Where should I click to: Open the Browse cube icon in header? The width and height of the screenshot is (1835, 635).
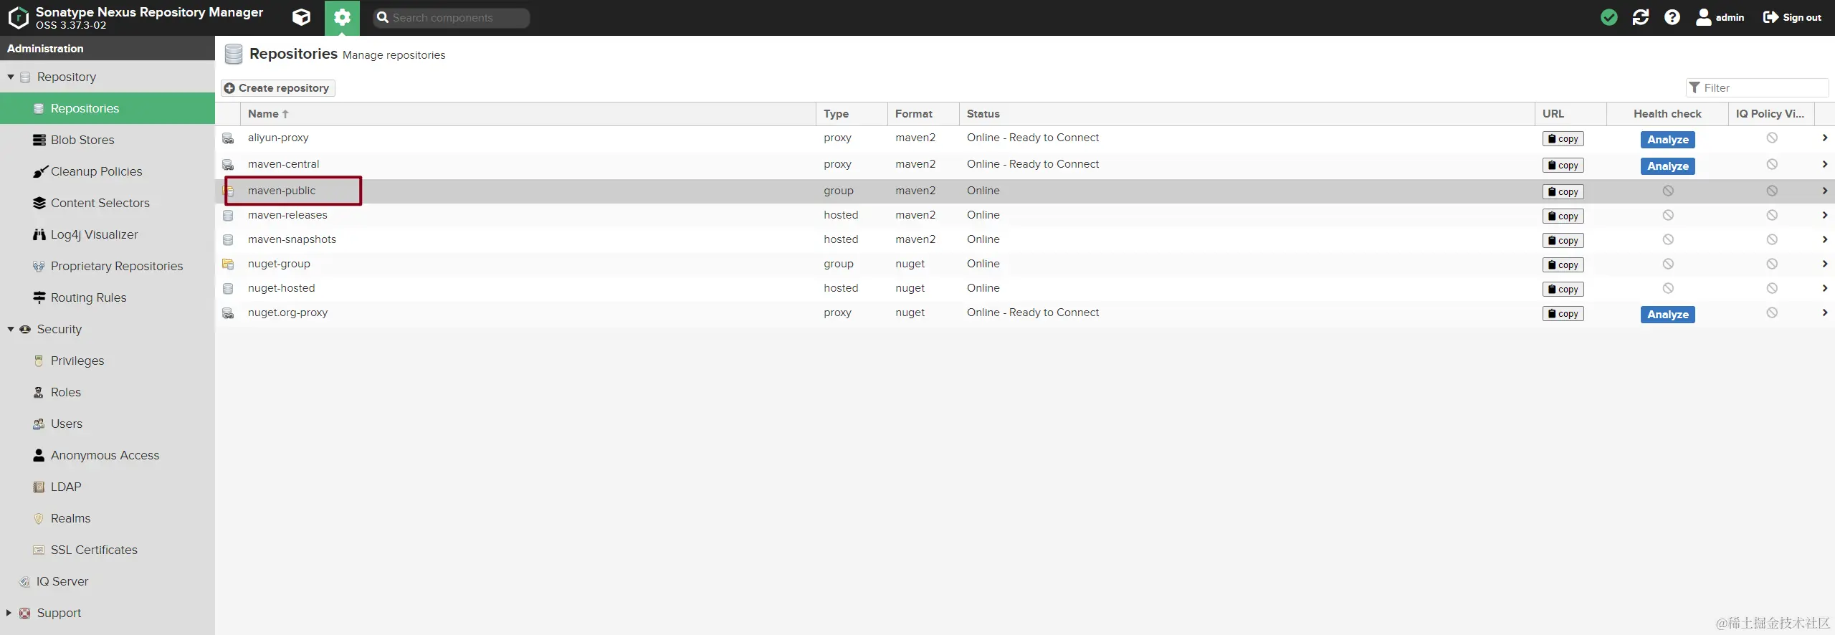pos(302,17)
